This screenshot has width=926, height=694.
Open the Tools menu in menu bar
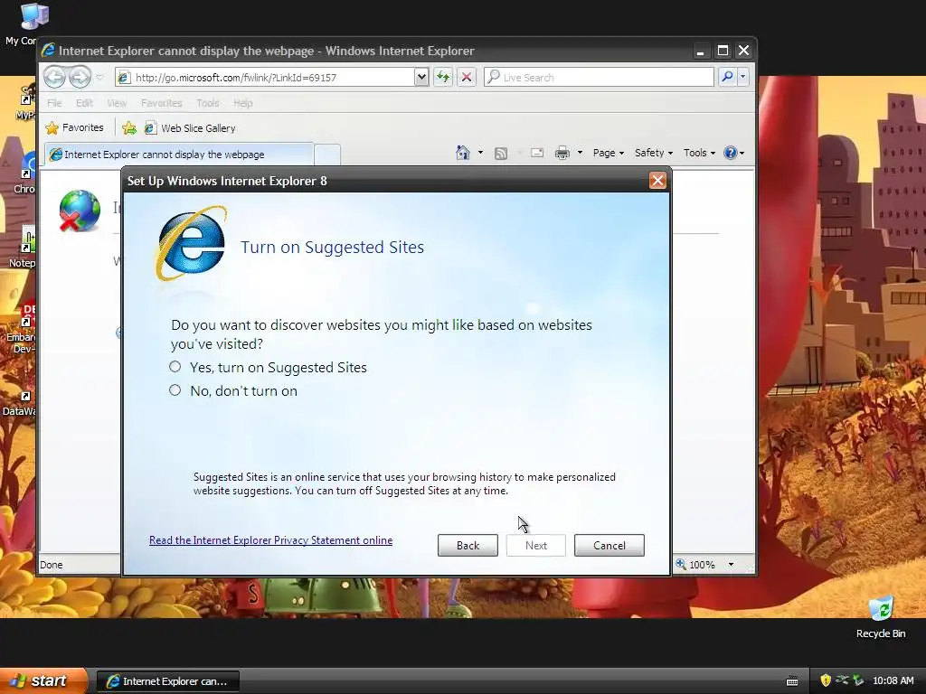[x=208, y=103]
